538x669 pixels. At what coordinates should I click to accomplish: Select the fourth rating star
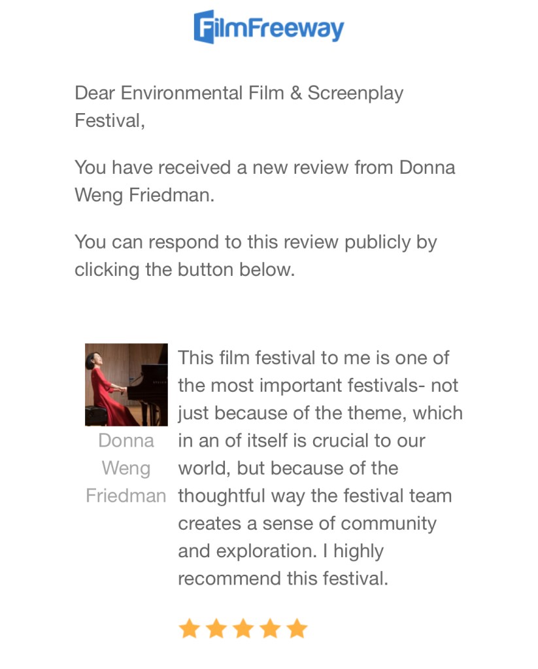click(x=269, y=629)
